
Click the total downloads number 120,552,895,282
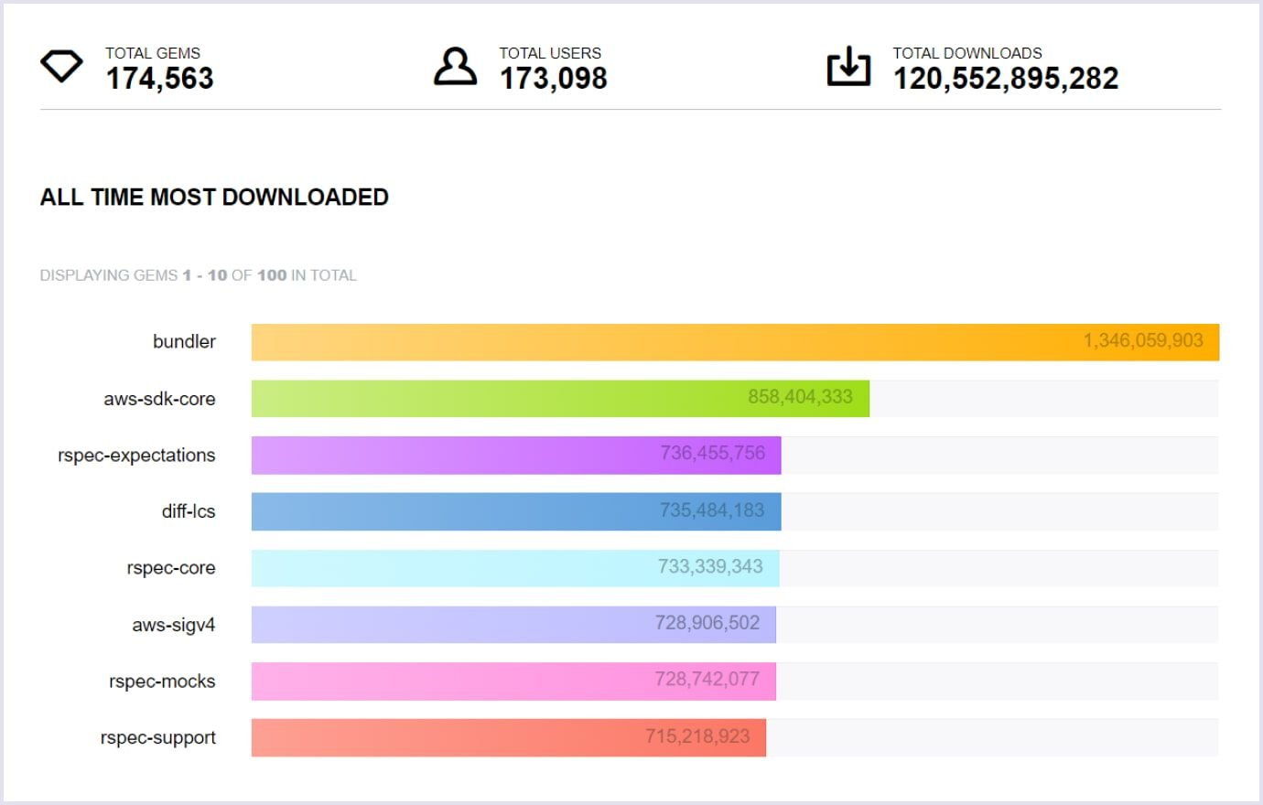[x=1006, y=79]
